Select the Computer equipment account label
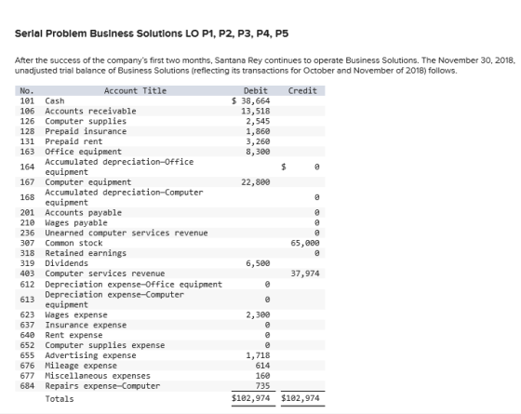Viewport: 521px width, 414px height. 88,182
